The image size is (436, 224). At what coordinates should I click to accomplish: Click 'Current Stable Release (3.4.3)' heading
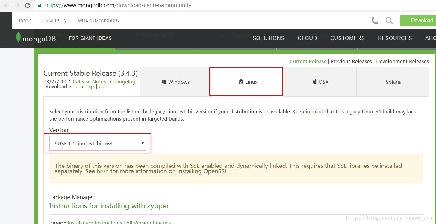[x=90, y=73]
